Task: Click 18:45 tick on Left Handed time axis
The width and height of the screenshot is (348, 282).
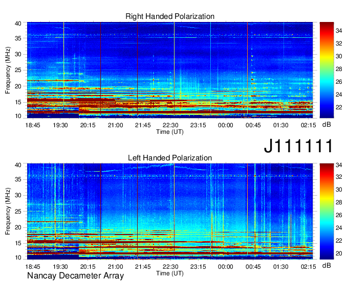Action: point(33,267)
